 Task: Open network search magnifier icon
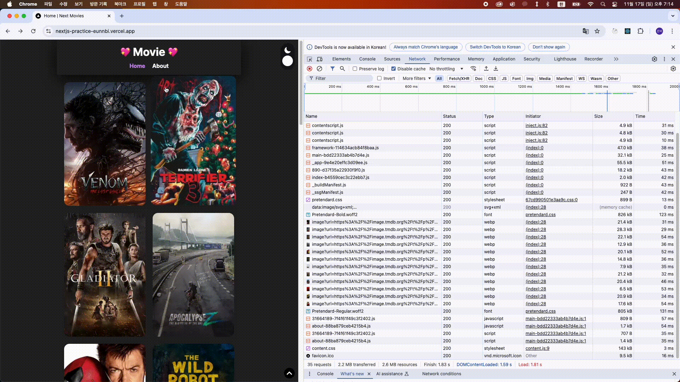point(342,69)
